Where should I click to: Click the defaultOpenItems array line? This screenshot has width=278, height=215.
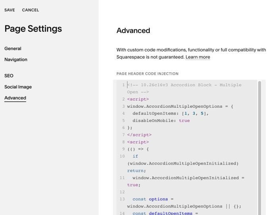[x=170, y=114]
